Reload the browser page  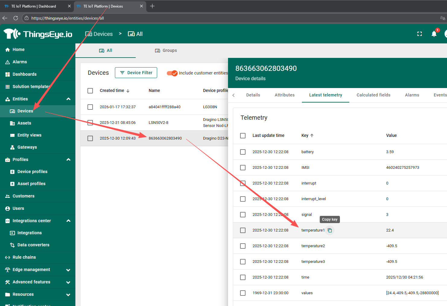coord(16,18)
